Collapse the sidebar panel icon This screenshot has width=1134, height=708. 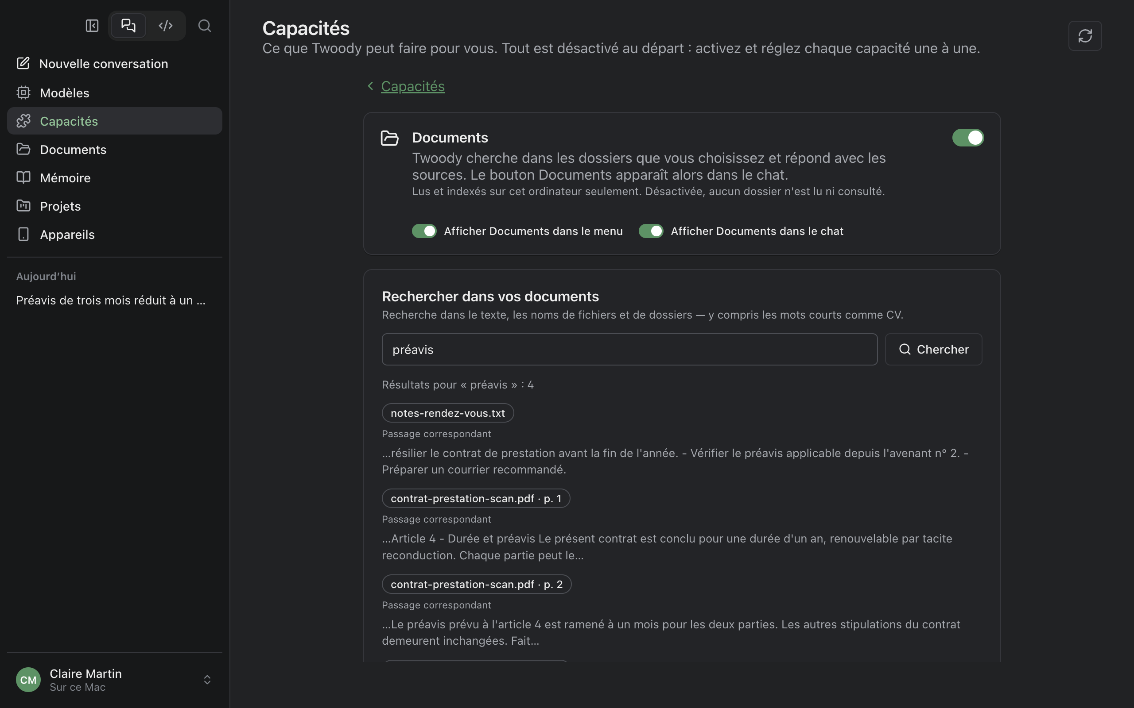[x=92, y=26]
